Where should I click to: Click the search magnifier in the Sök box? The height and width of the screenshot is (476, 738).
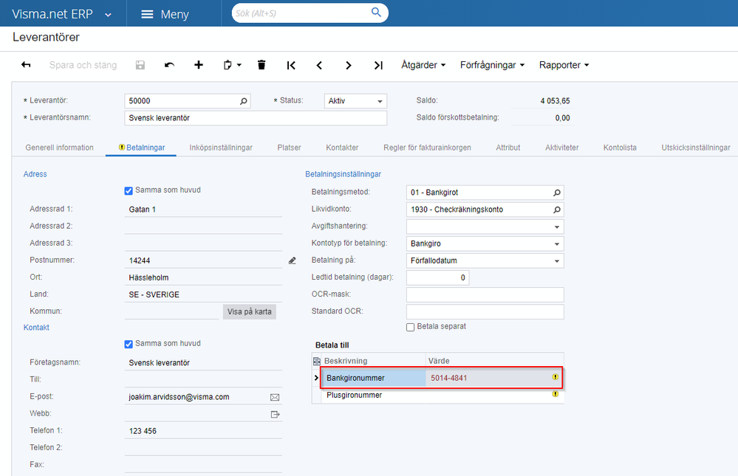coord(376,13)
